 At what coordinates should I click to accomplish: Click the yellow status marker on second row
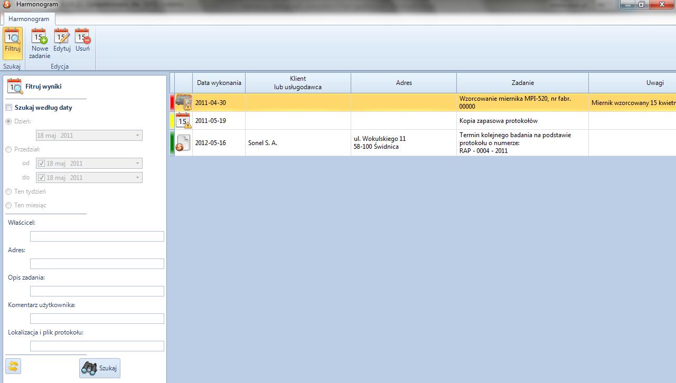172,121
